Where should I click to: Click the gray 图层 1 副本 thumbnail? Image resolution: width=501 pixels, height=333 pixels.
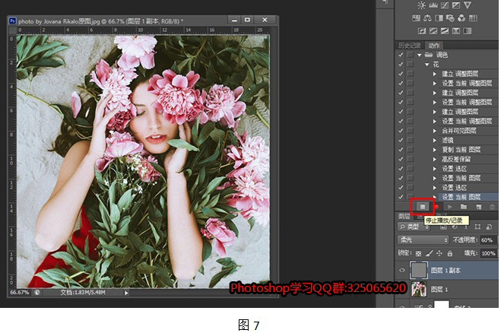pyautogui.click(x=419, y=271)
